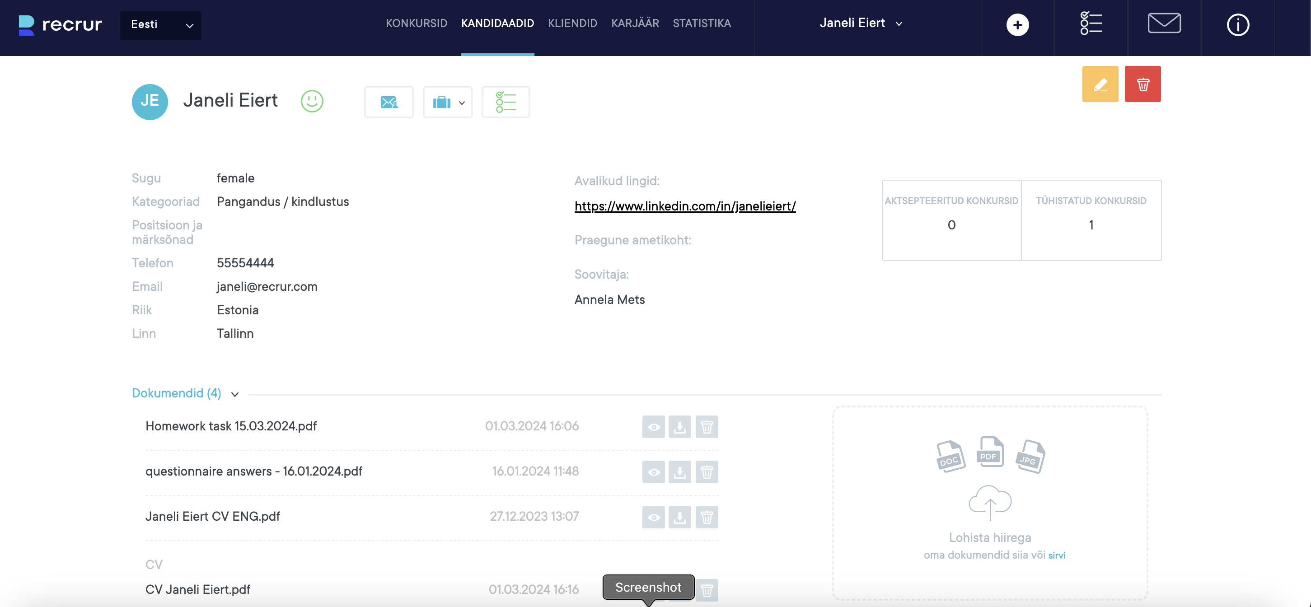This screenshot has height=607, width=1311.
Task: Open the briefcase add-to-contest dropdown
Action: (x=447, y=102)
